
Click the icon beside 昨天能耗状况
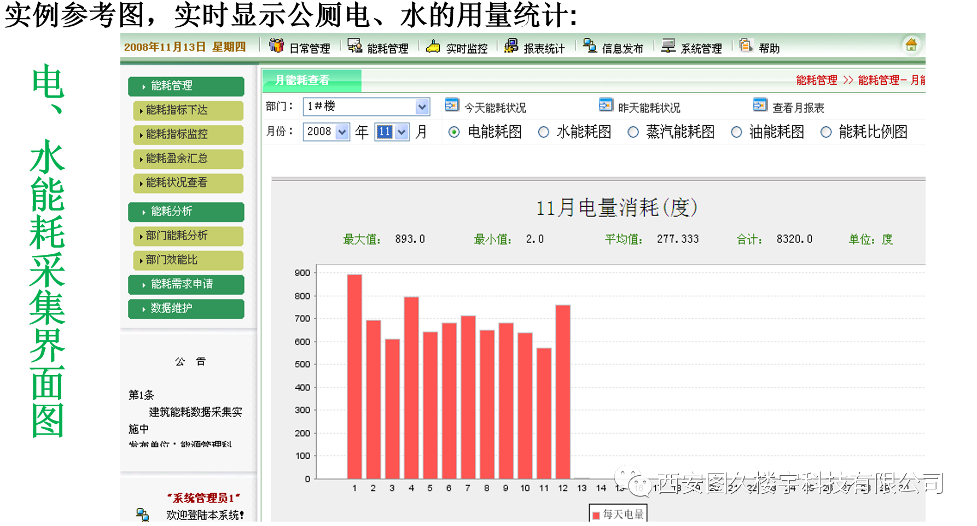coord(606,105)
